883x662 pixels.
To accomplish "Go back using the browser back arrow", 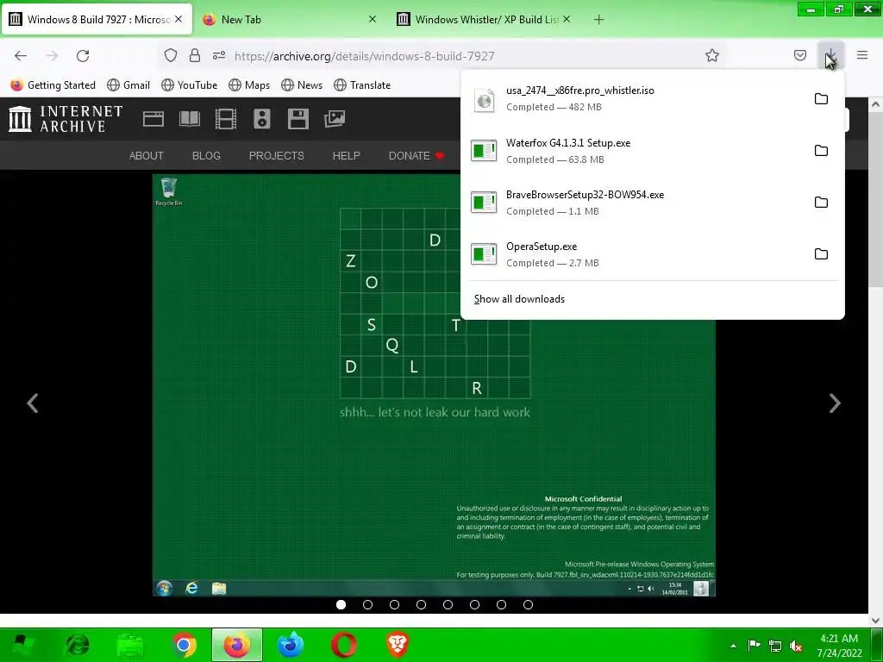I will click(x=21, y=56).
